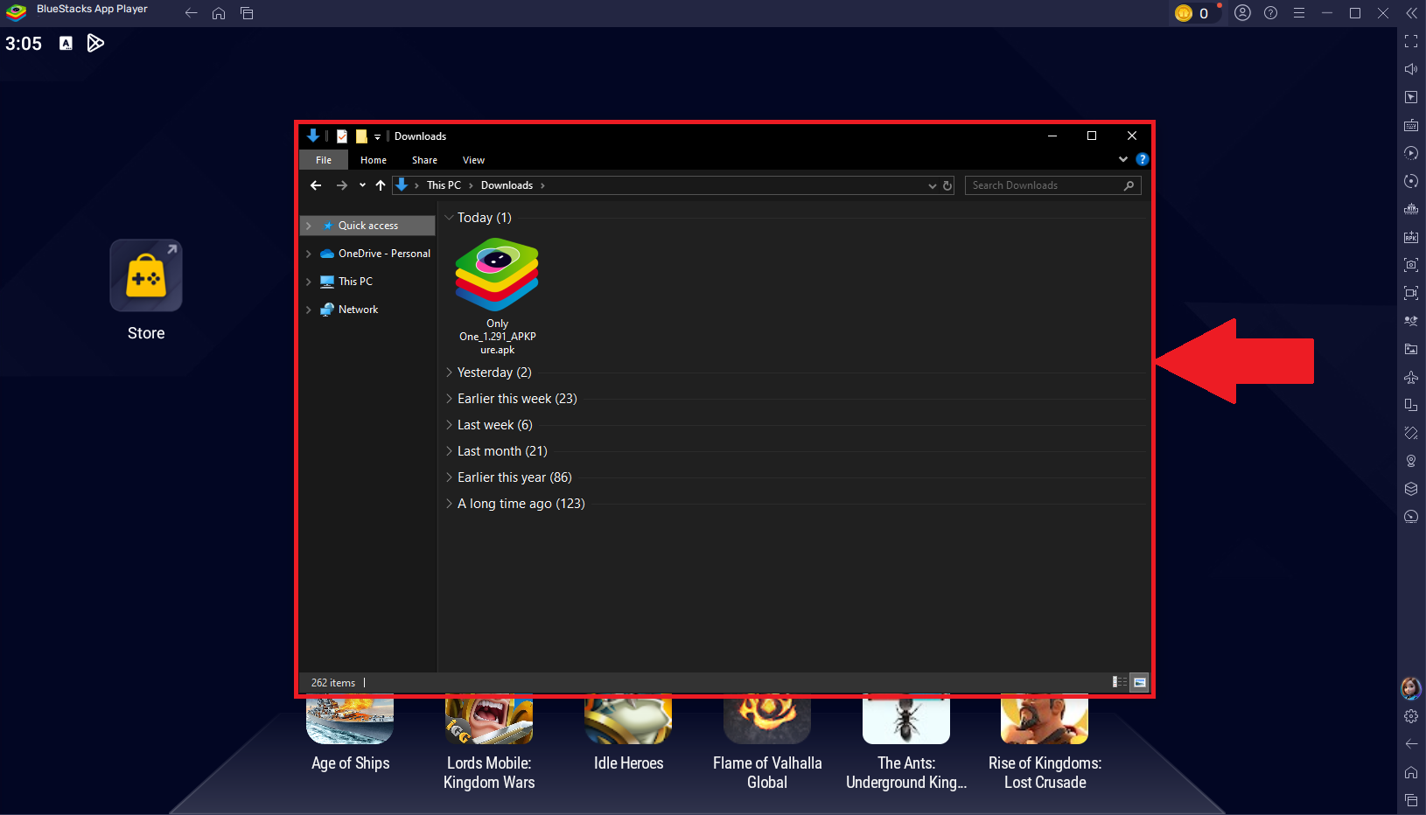Take a screenshot using sidebar camera icon
Image resolution: width=1426 pixels, height=815 pixels.
pos(1410,265)
